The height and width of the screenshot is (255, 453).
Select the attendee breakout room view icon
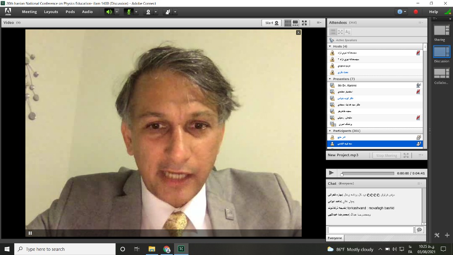click(x=340, y=32)
